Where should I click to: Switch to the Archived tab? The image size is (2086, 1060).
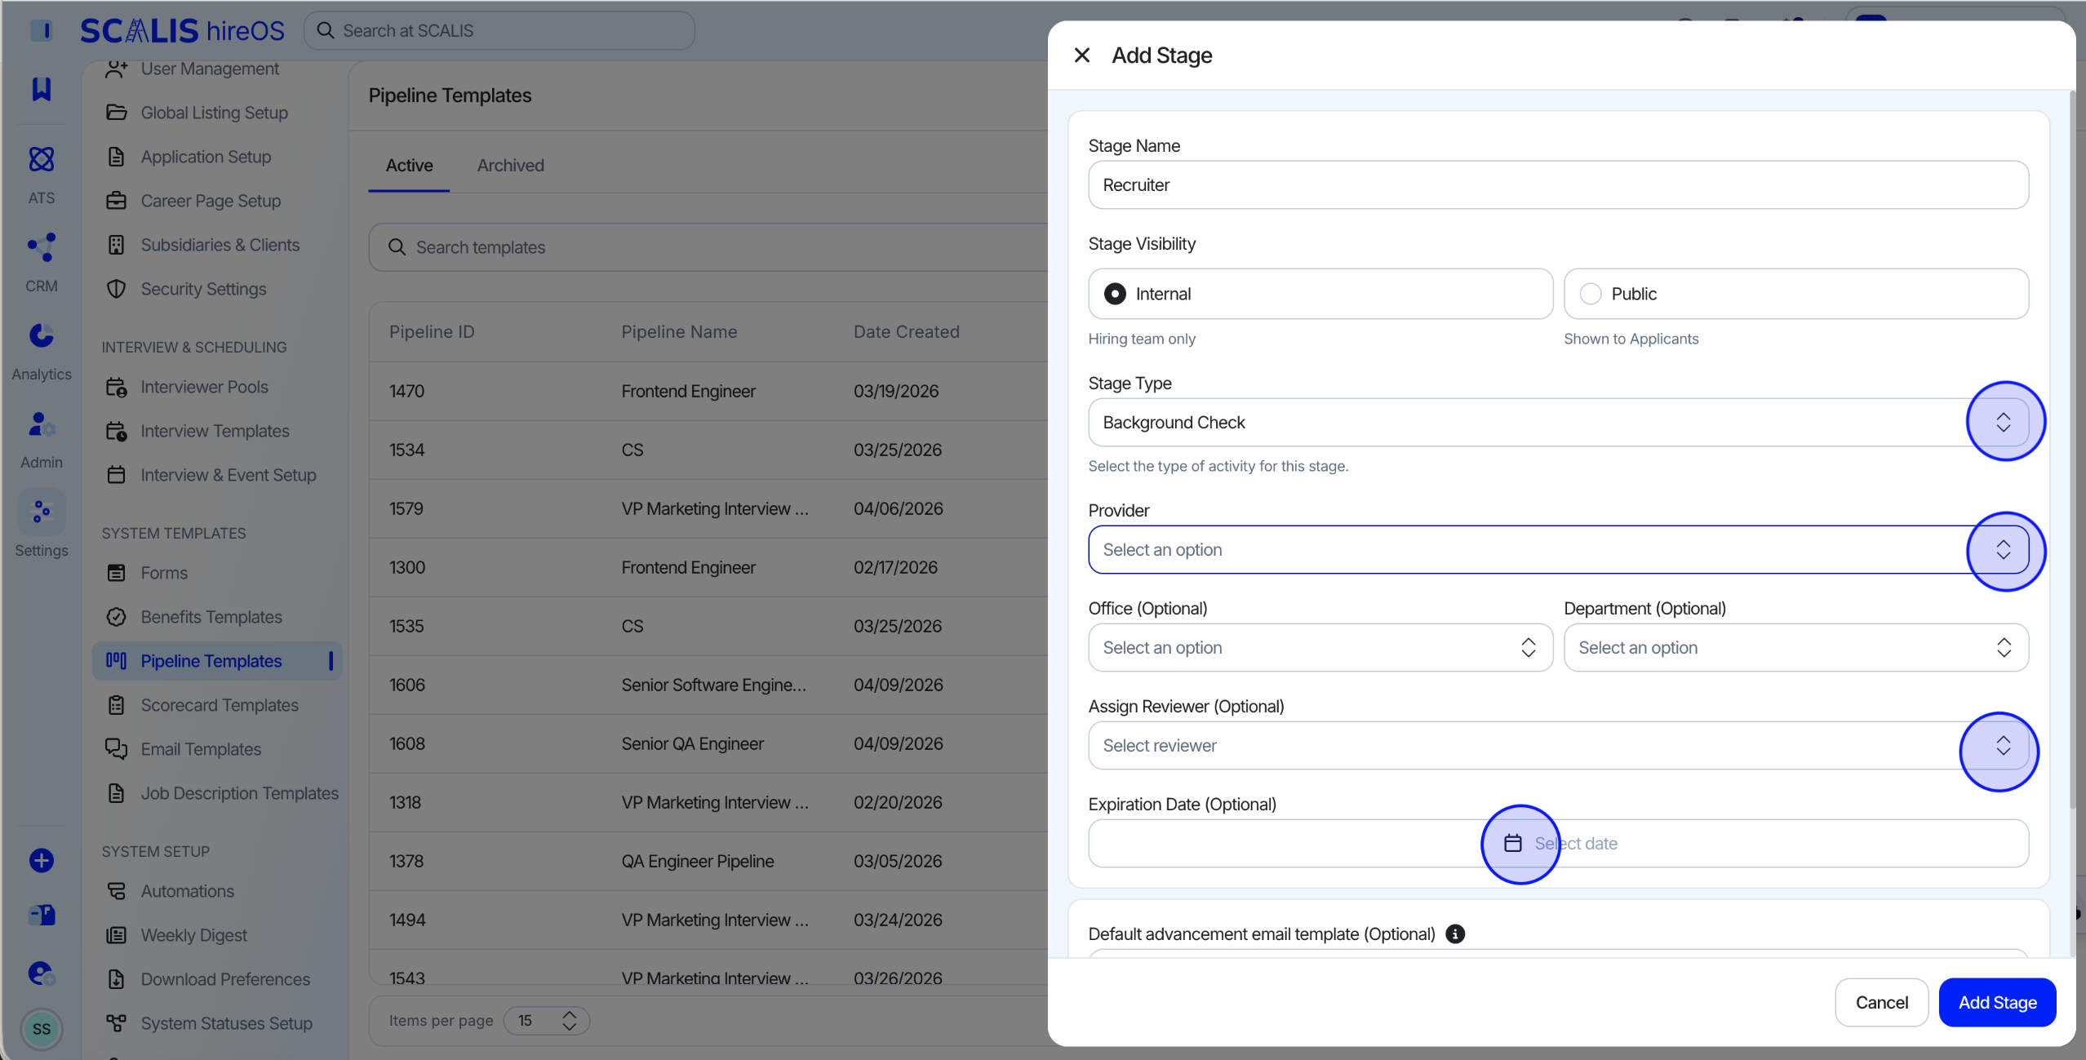tap(510, 166)
